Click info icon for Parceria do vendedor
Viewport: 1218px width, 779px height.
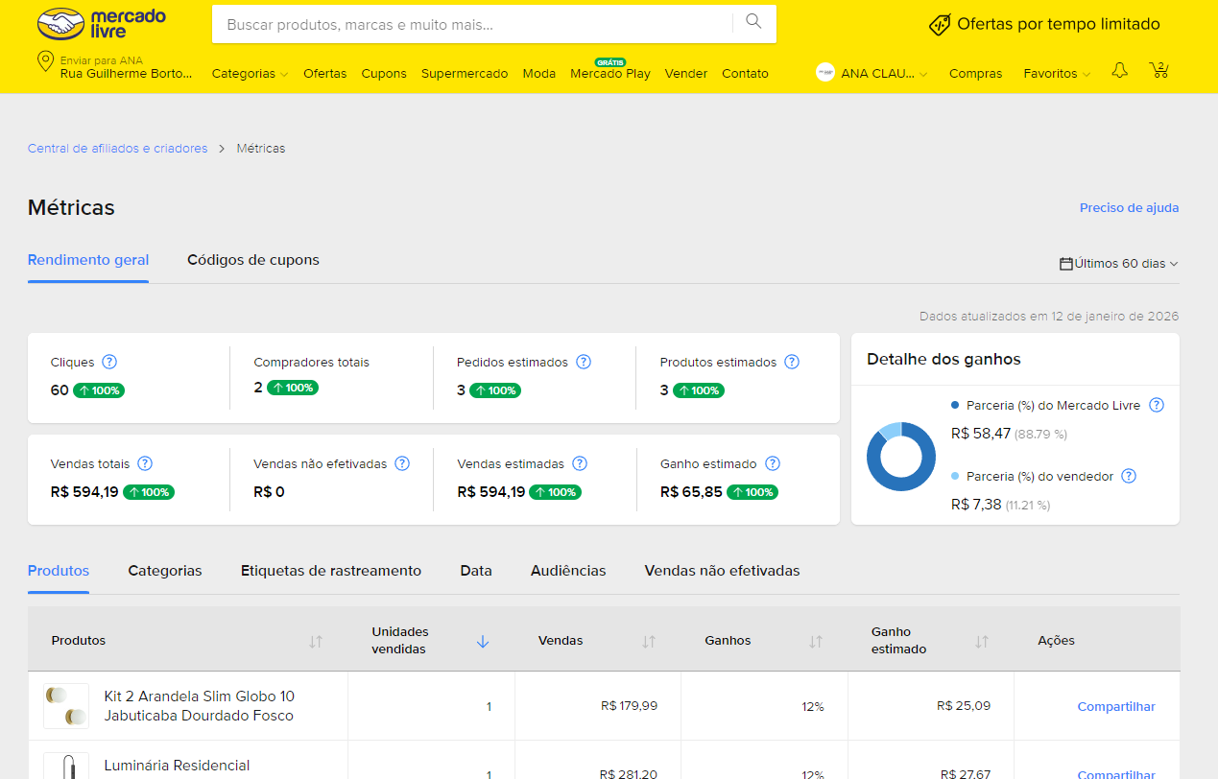coord(1129,476)
